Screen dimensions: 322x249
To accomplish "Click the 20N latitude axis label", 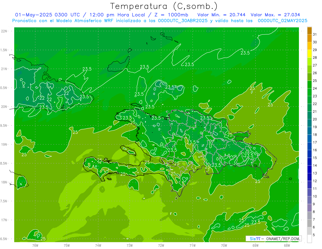I will coord(5,107).
